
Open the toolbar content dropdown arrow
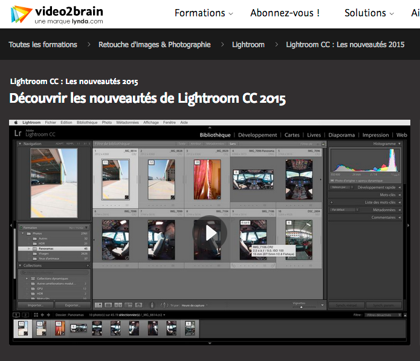[x=322, y=305]
